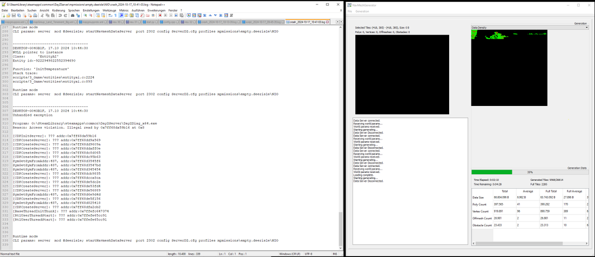Open the Generation menu in NavMeshGenerator
595x257 pixels.
click(362, 11)
